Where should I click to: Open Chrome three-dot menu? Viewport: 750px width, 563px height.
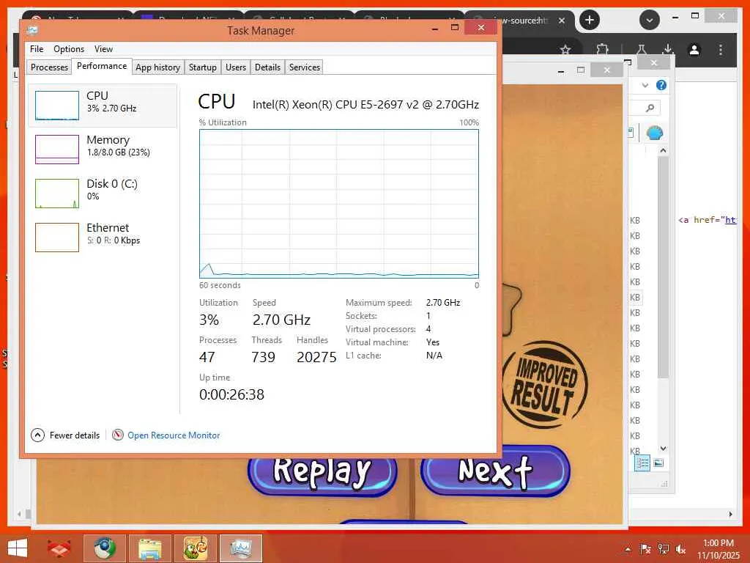[721, 50]
